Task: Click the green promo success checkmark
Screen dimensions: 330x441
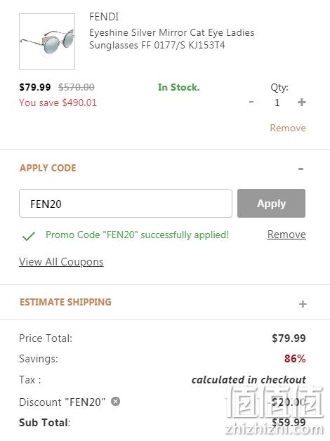Action: point(28,236)
